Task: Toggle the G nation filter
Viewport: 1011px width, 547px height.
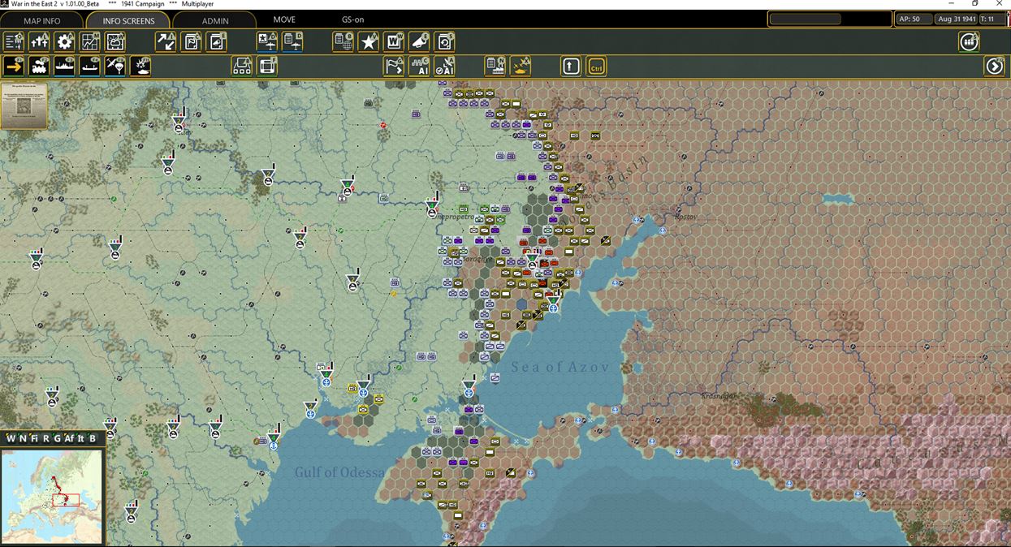Action: coord(57,438)
